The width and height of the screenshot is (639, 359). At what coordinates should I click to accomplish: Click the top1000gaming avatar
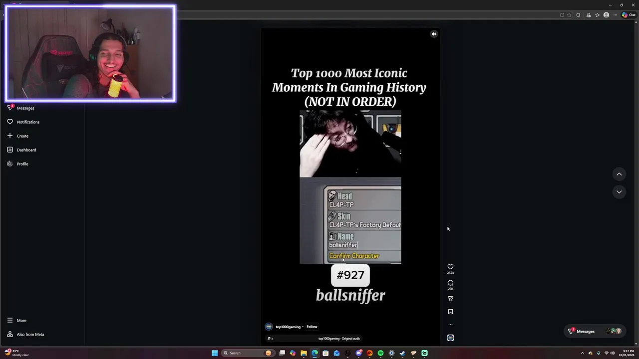[x=269, y=327]
